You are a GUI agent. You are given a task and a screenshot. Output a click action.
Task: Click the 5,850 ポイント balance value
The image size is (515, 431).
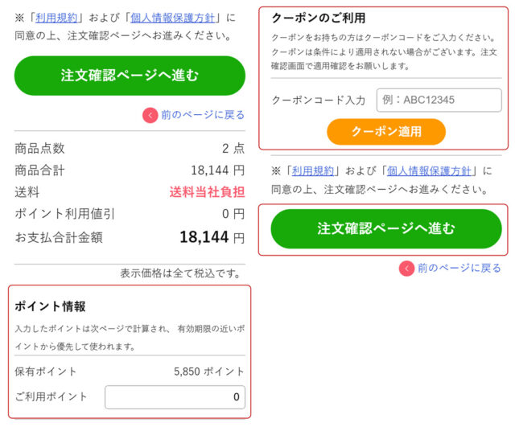click(209, 371)
